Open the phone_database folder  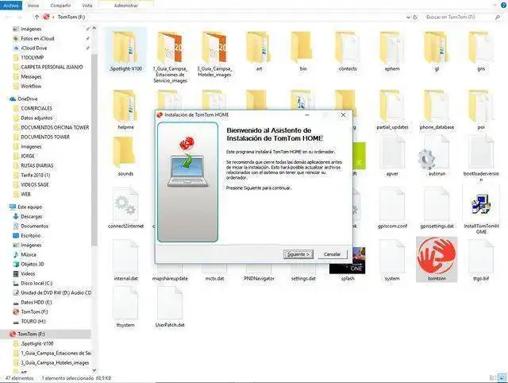[x=437, y=106]
